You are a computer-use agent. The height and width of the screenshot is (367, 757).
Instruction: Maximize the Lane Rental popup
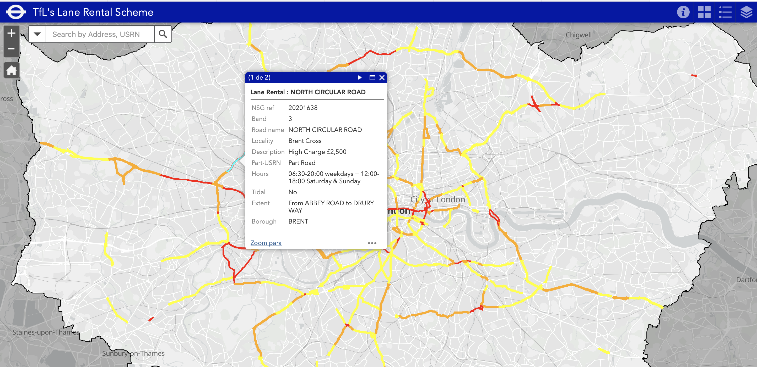[372, 77]
